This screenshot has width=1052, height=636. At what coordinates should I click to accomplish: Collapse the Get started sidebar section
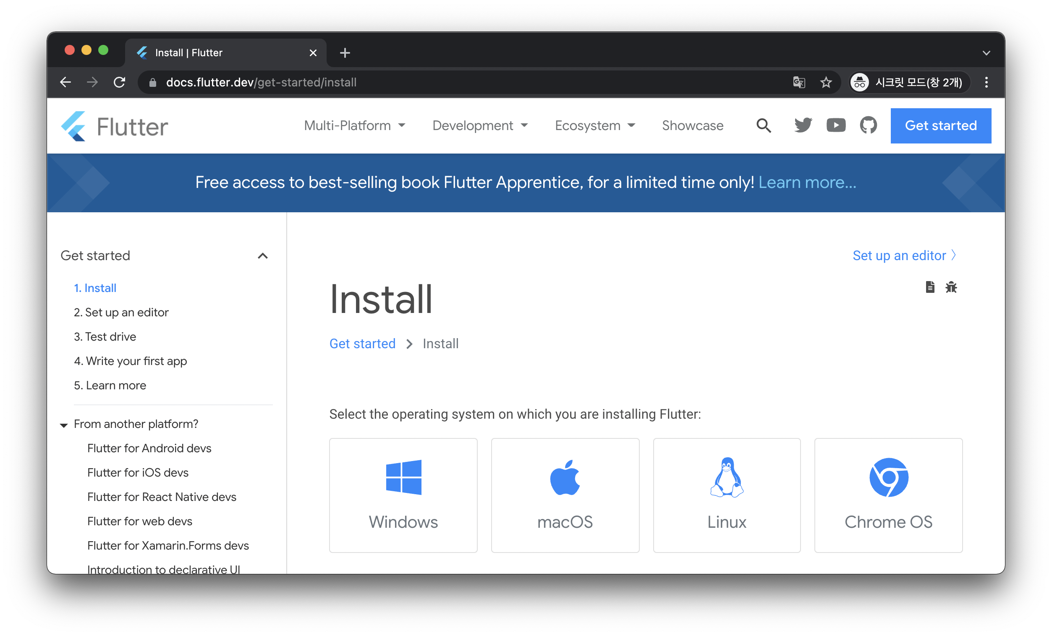(x=262, y=256)
